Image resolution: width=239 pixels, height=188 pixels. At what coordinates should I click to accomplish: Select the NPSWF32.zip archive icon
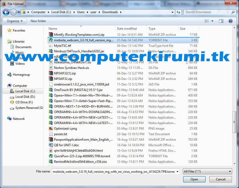(x=51, y=79)
